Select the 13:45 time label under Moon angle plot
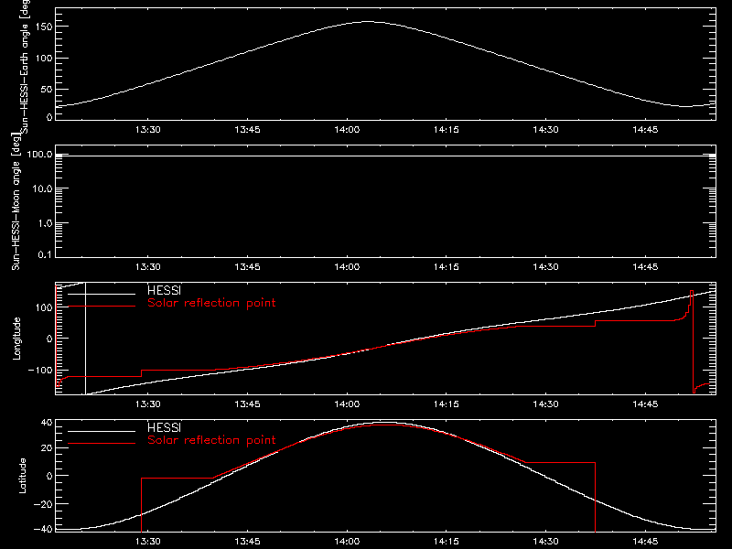 pos(247,266)
